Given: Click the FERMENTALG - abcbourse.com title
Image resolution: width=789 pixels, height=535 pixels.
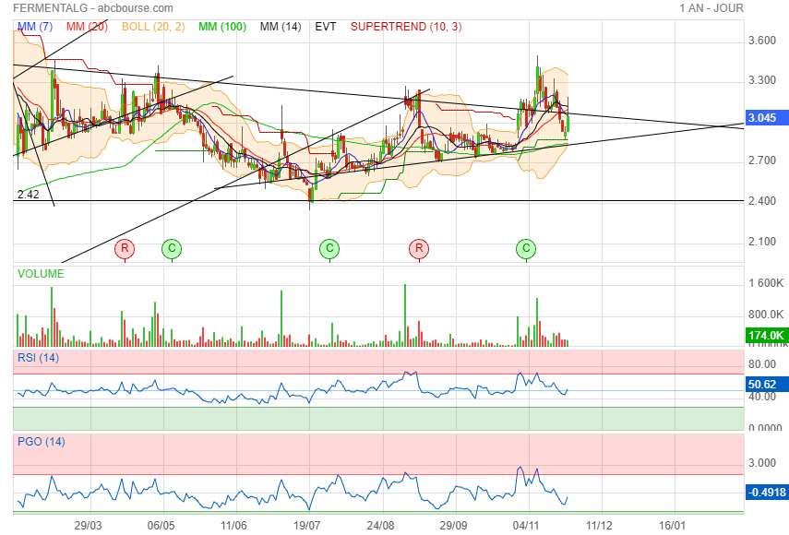Looking at the screenshot, I should point(93,8).
